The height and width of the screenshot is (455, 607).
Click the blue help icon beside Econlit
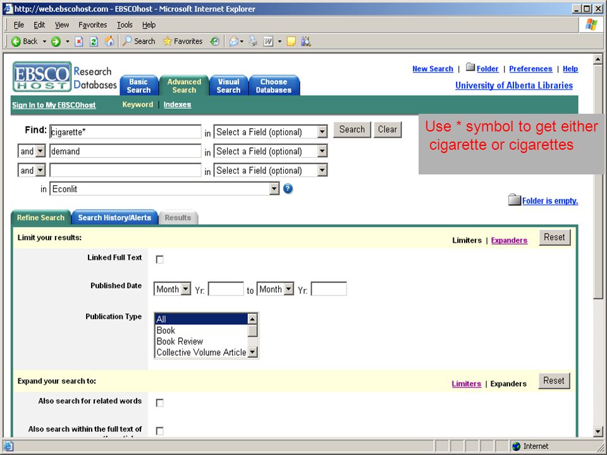tap(288, 189)
